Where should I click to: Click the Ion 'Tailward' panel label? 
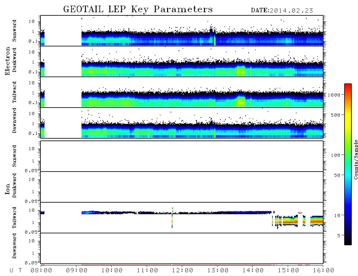click(x=14, y=218)
